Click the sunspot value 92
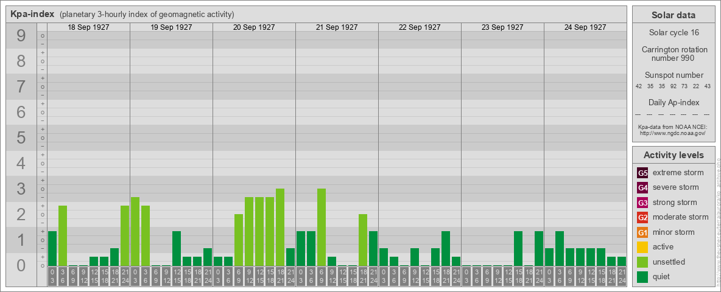This screenshot has height=292, width=721. (x=674, y=86)
